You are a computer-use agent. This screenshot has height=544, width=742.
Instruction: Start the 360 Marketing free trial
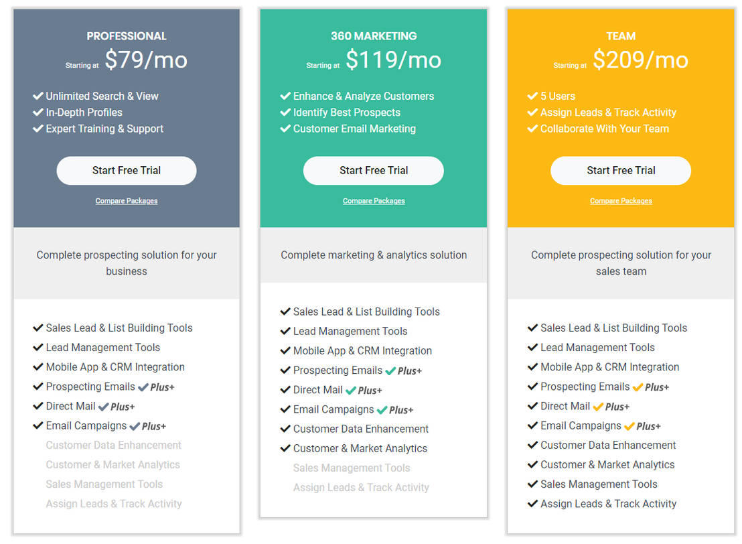[x=373, y=171]
